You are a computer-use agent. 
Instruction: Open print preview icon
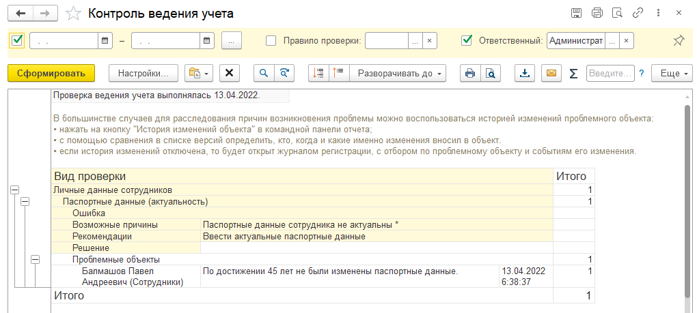490,73
